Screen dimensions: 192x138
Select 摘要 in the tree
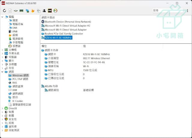coord(15,20)
